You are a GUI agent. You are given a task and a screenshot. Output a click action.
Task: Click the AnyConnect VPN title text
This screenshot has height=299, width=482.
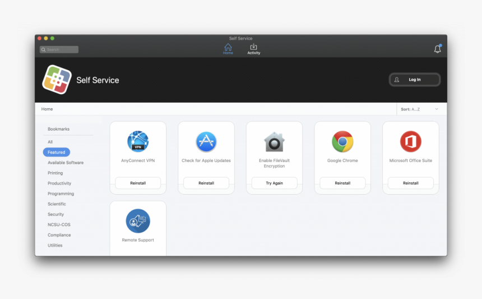pyautogui.click(x=138, y=160)
